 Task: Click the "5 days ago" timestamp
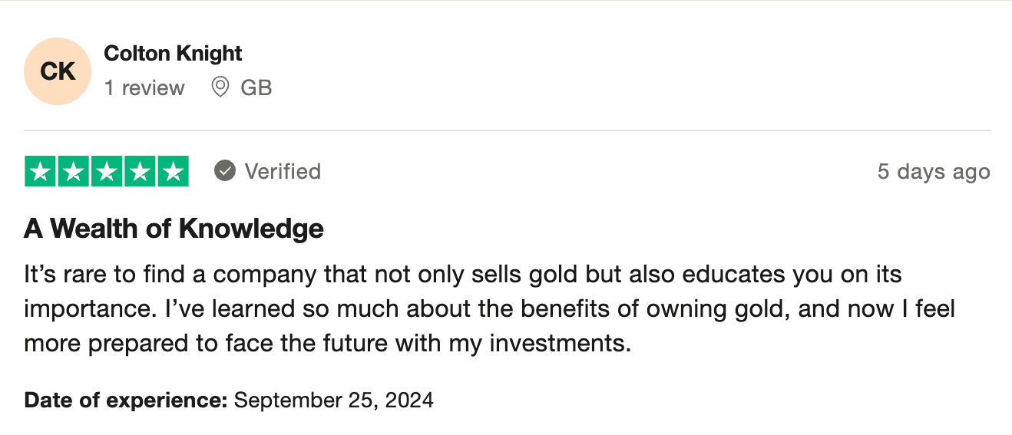[x=933, y=172]
